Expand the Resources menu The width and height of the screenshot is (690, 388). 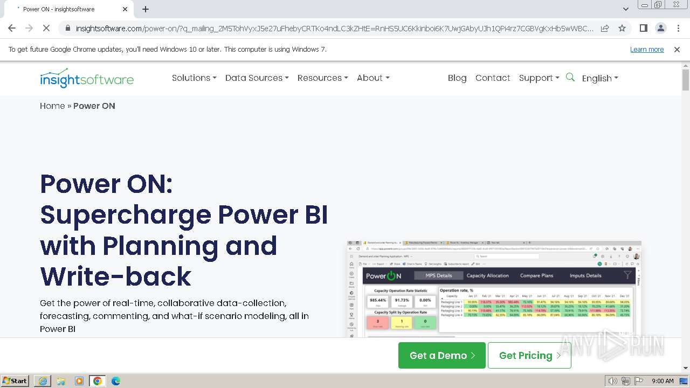pyautogui.click(x=323, y=78)
